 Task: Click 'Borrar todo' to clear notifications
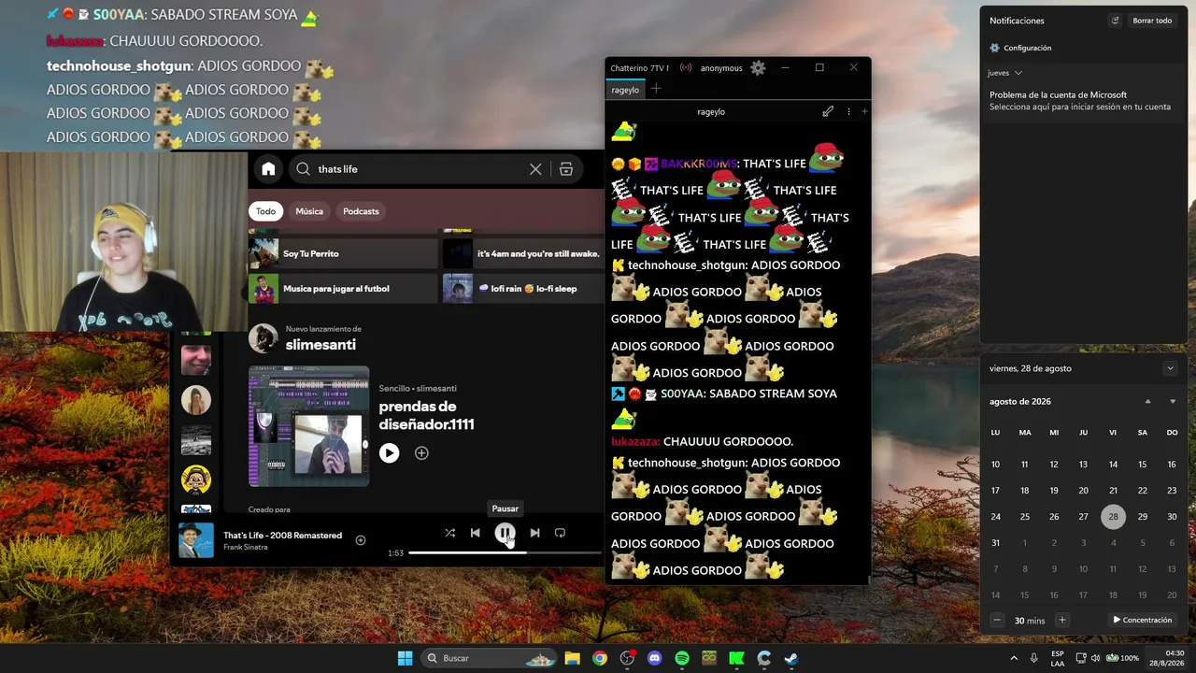[1152, 21]
